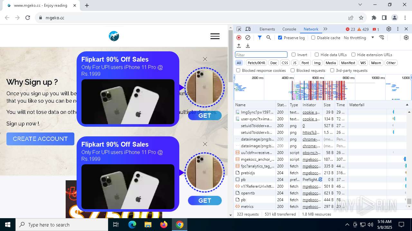Open network search magnifier
The width and height of the screenshot is (412, 231).
pyautogui.click(x=269, y=38)
